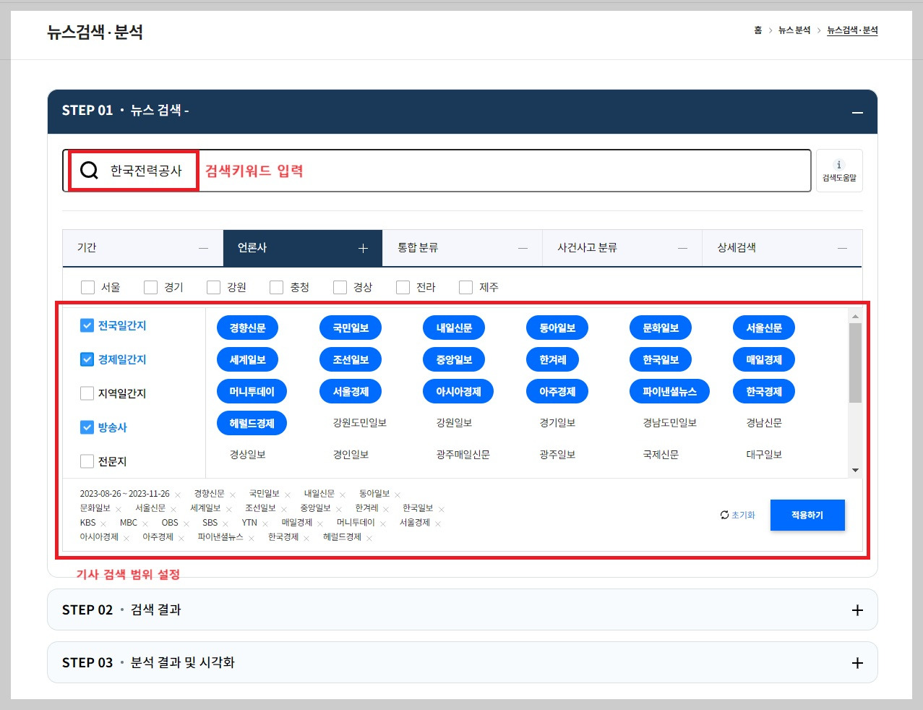Screen dimensions: 923x710
Task: Deselect the 조선일보 press pill
Action: pyautogui.click(x=351, y=360)
